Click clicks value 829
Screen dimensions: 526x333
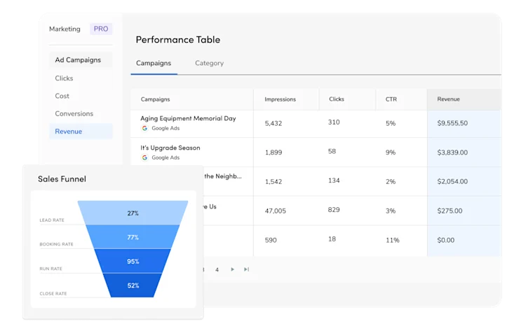click(x=334, y=210)
